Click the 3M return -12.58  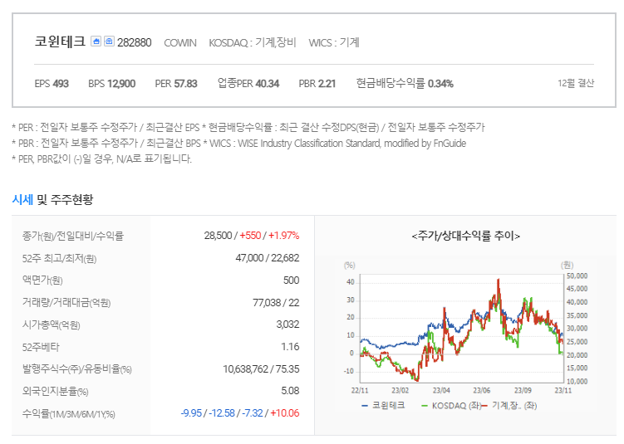coord(222,413)
